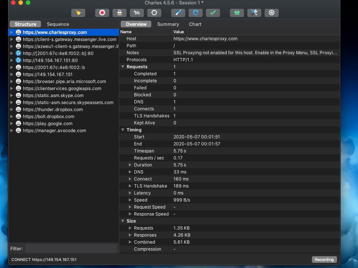358x268 pixels.
Task: Open Tools with the wrench icon
Action: pos(254,13)
